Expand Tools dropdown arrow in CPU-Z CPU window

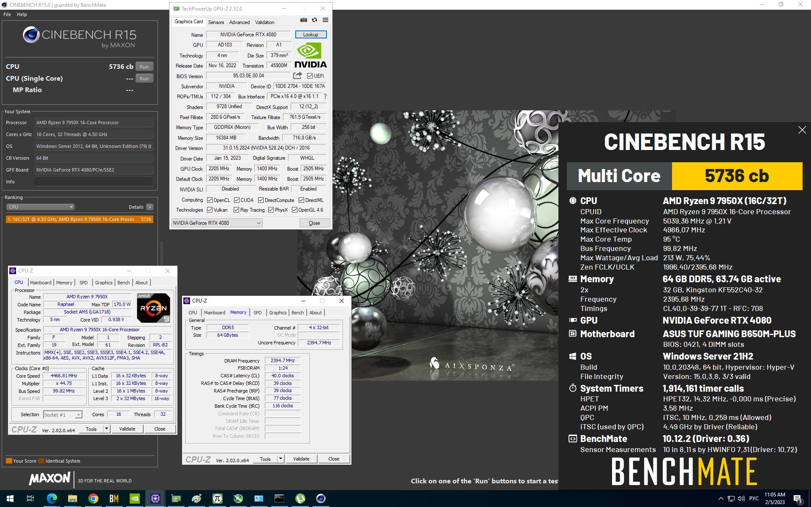106,429
